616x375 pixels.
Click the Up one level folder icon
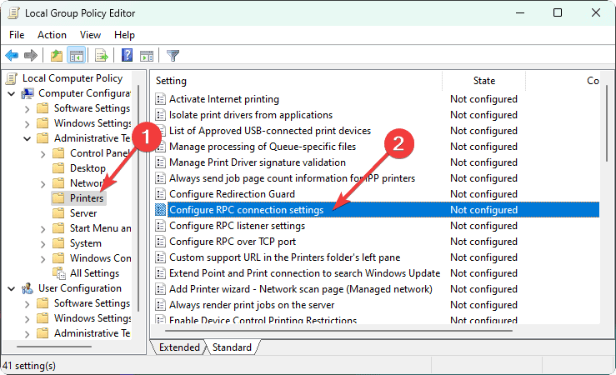click(57, 55)
